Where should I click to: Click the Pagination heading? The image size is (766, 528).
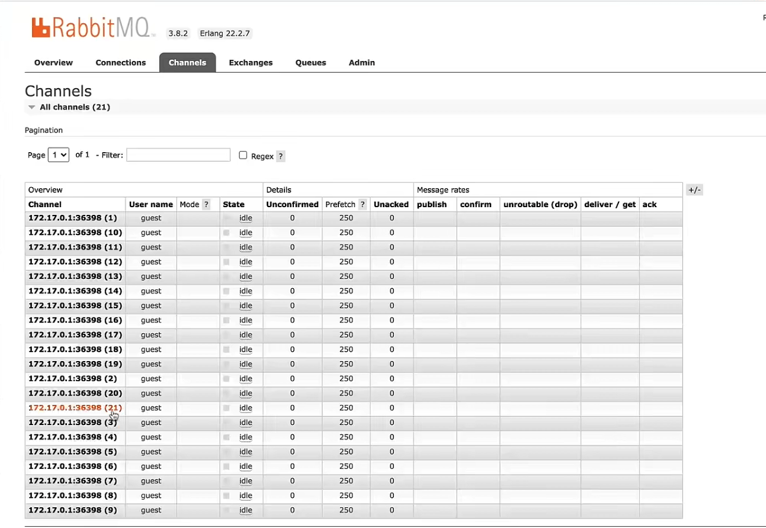[x=44, y=130]
